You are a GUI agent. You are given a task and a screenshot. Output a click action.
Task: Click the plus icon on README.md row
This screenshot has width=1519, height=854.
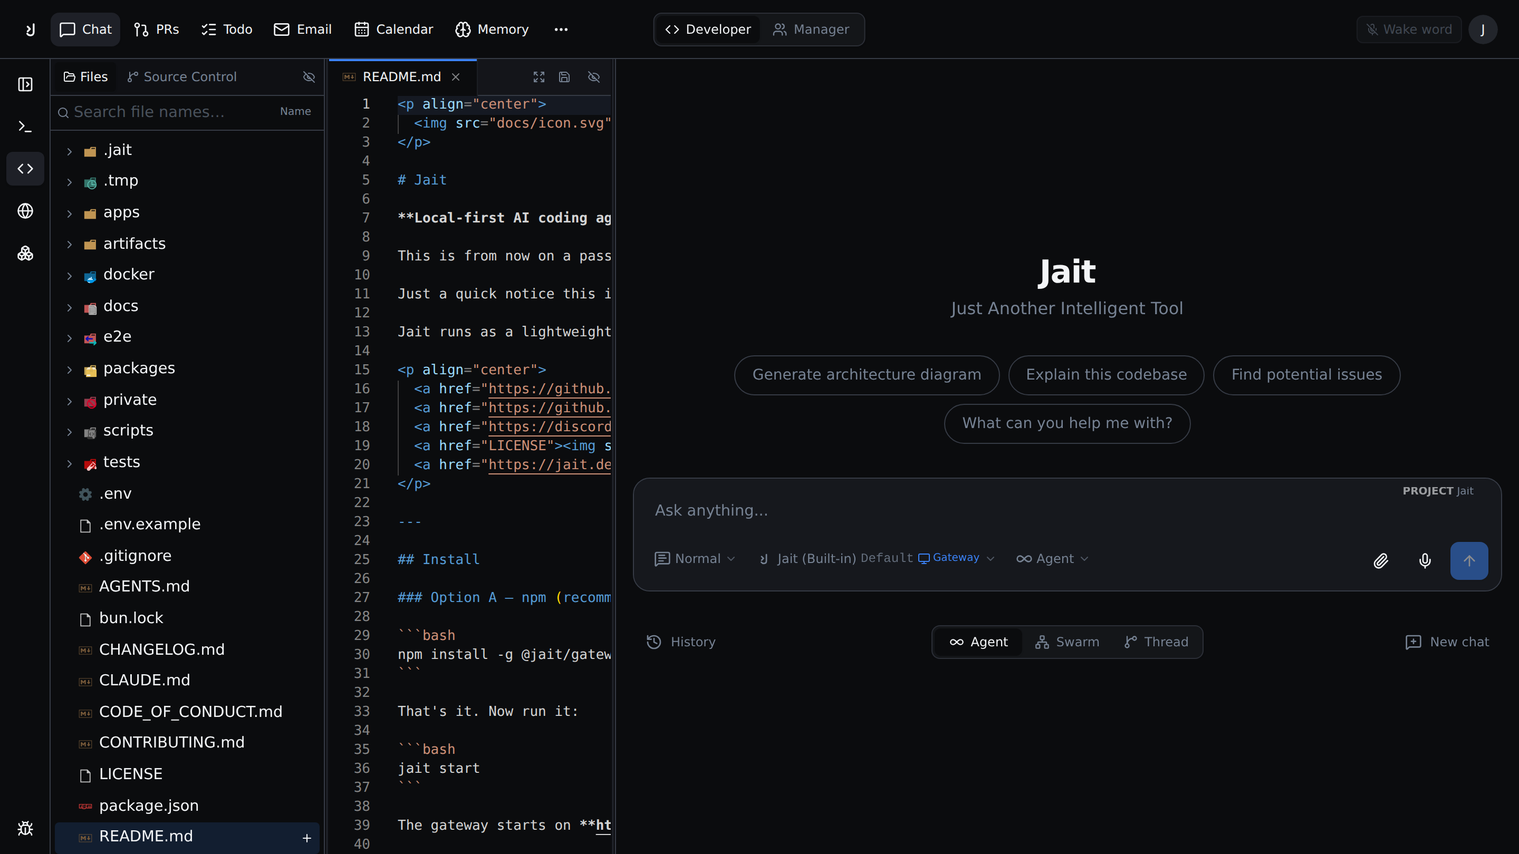[306, 838]
